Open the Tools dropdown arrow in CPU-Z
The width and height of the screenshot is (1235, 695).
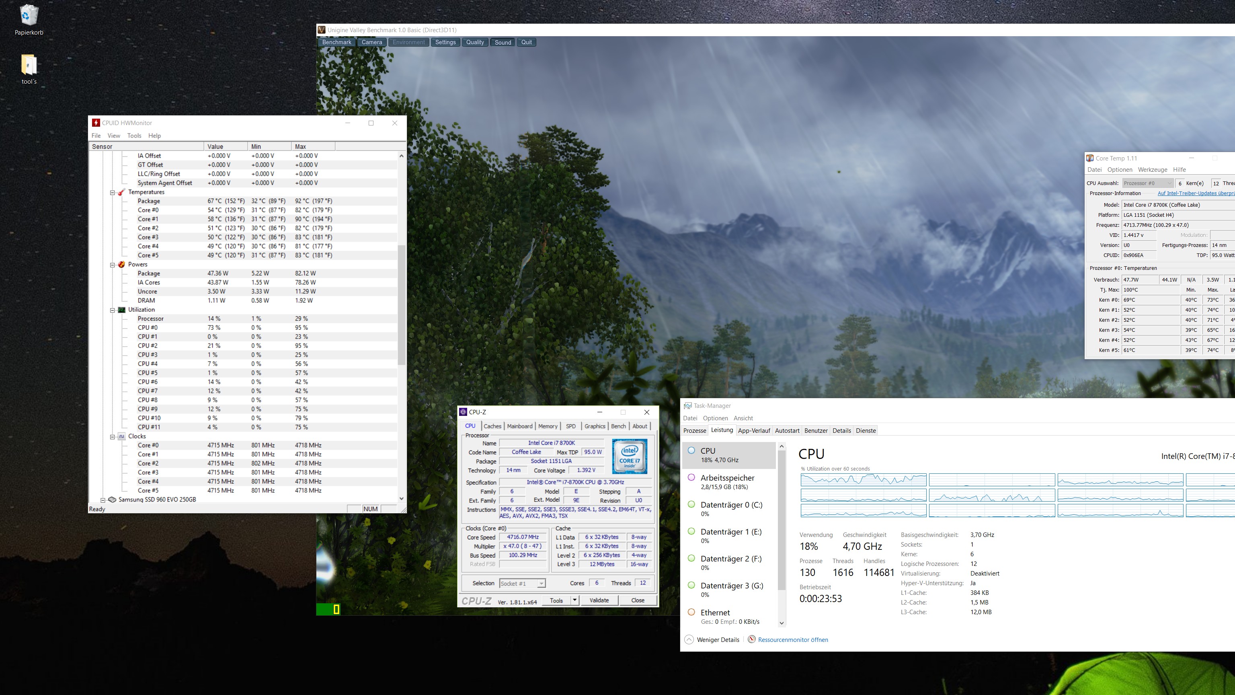574,600
